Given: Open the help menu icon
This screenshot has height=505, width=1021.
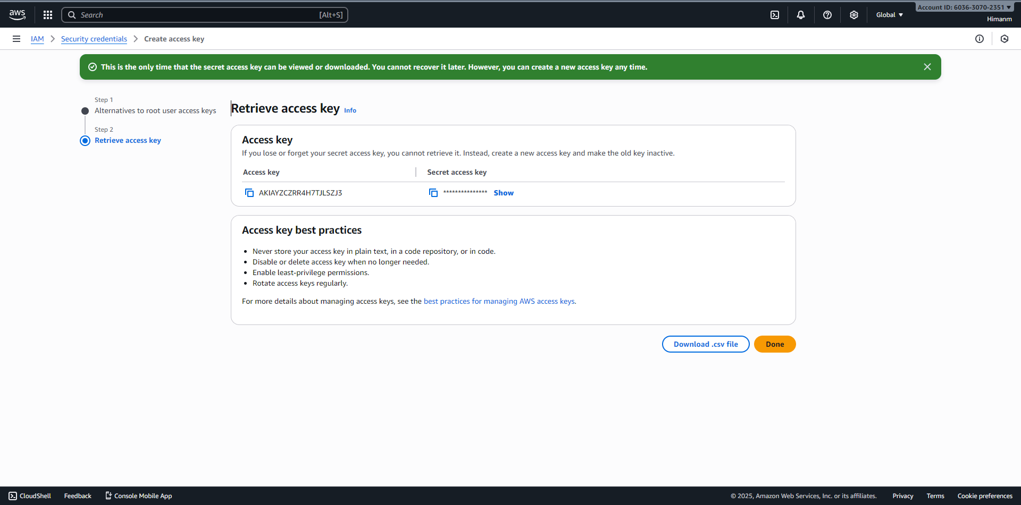Looking at the screenshot, I should click(x=827, y=14).
